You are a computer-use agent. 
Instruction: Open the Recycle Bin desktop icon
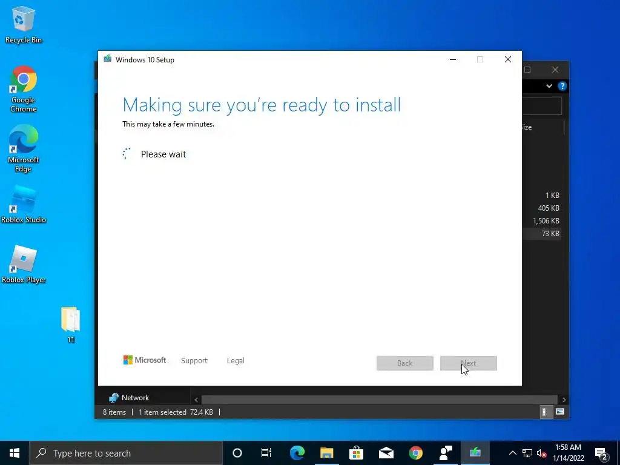(x=24, y=24)
